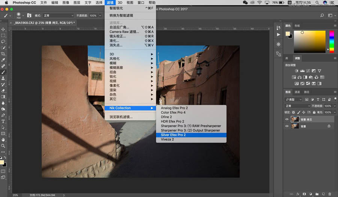This screenshot has height=197, width=338.
Task: Choose 转换为智能滤镜
Action: 130,15
